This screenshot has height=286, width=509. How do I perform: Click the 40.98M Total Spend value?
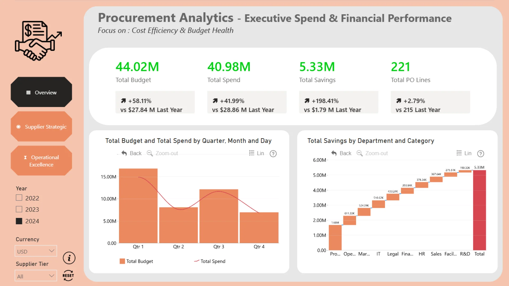[x=229, y=67]
